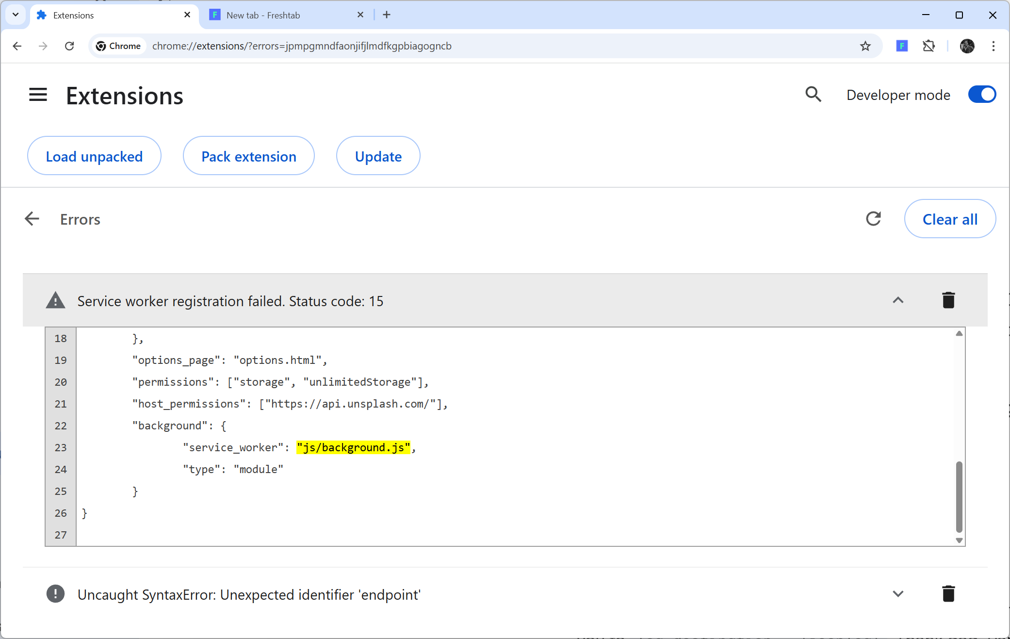Viewport: 1010px width, 639px height.
Task: Open the browser extensions puzzle menu
Action: (929, 46)
